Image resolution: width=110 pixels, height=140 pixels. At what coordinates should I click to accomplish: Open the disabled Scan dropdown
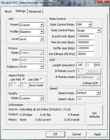tap(32, 59)
